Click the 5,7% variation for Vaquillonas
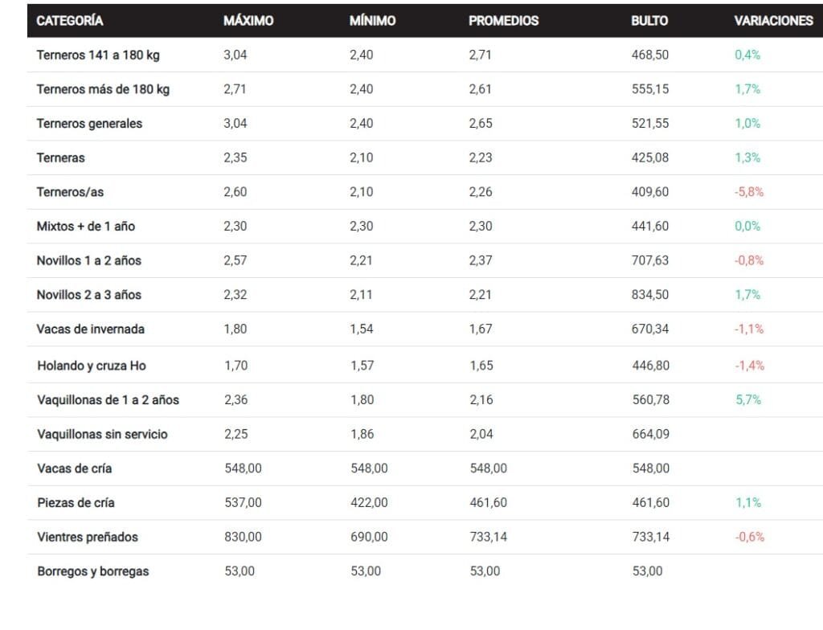This screenshot has width=823, height=630. 748,400
